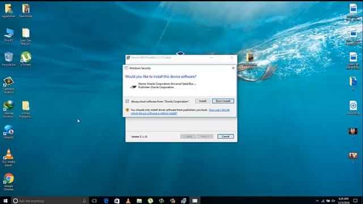
Task: Open the Recording file on desktop
Action: tap(353, 108)
